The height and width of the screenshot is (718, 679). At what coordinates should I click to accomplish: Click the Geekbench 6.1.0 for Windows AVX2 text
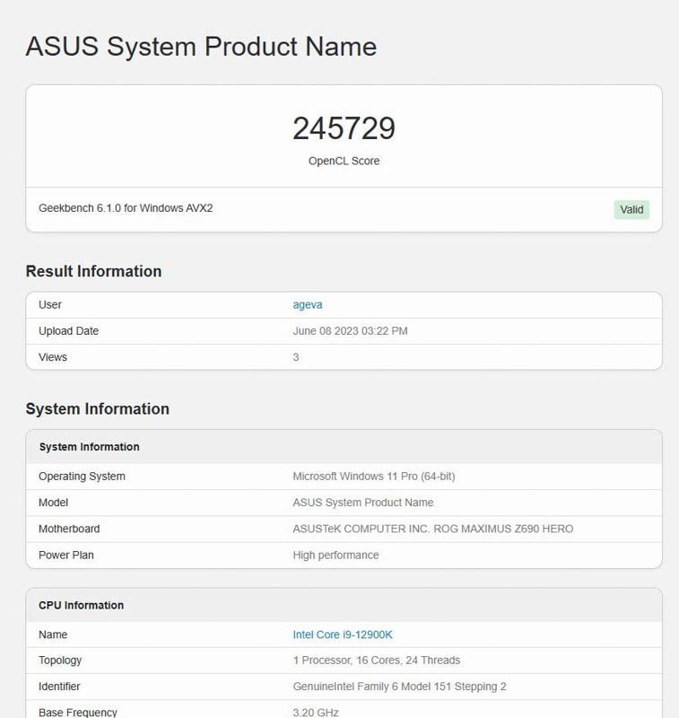pos(126,208)
